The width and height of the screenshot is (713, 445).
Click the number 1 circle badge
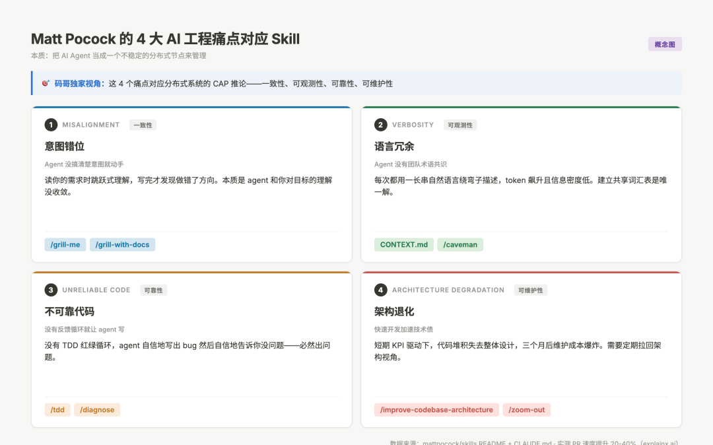(51, 125)
